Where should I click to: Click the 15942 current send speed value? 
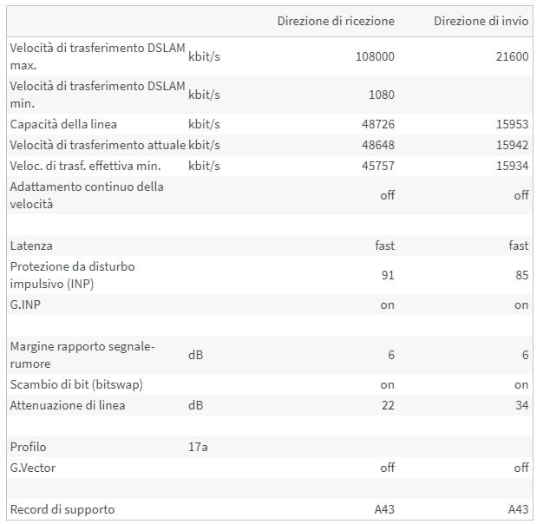(x=512, y=145)
